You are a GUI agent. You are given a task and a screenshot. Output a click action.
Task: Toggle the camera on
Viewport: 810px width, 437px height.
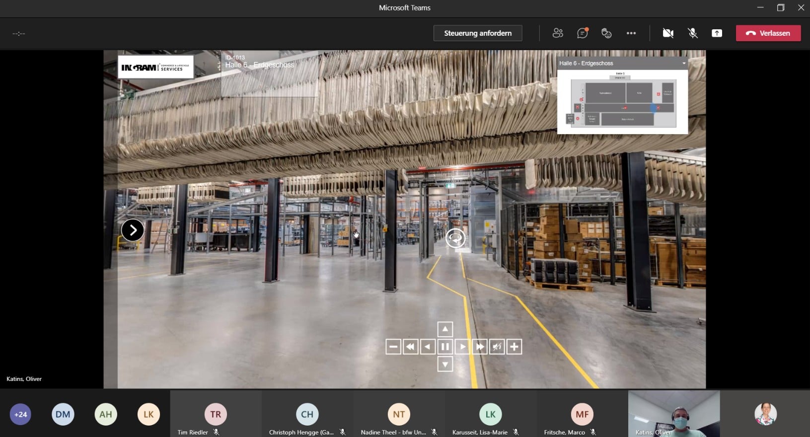pyautogui.click(x=668, y=33)
